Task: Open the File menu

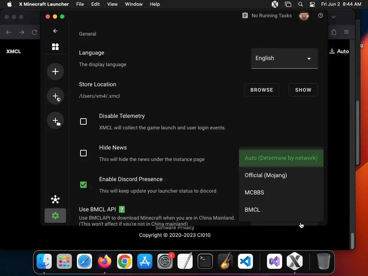Action: tap(80, 4)
